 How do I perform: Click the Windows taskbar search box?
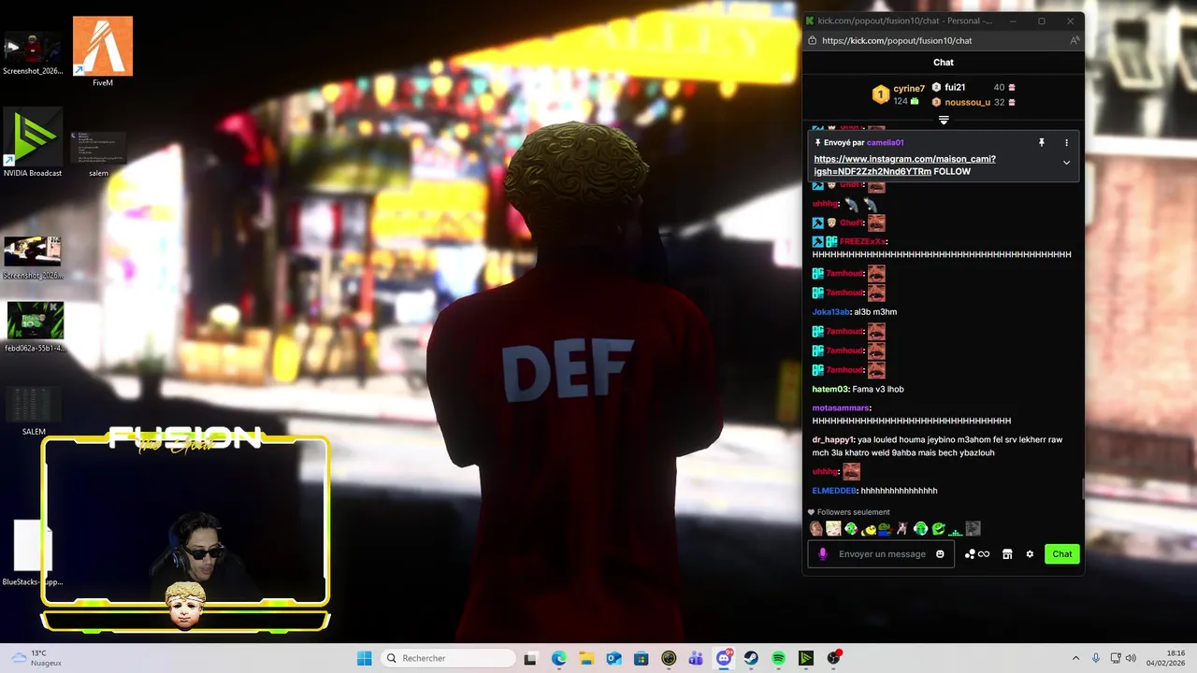(x=449, y=658)
